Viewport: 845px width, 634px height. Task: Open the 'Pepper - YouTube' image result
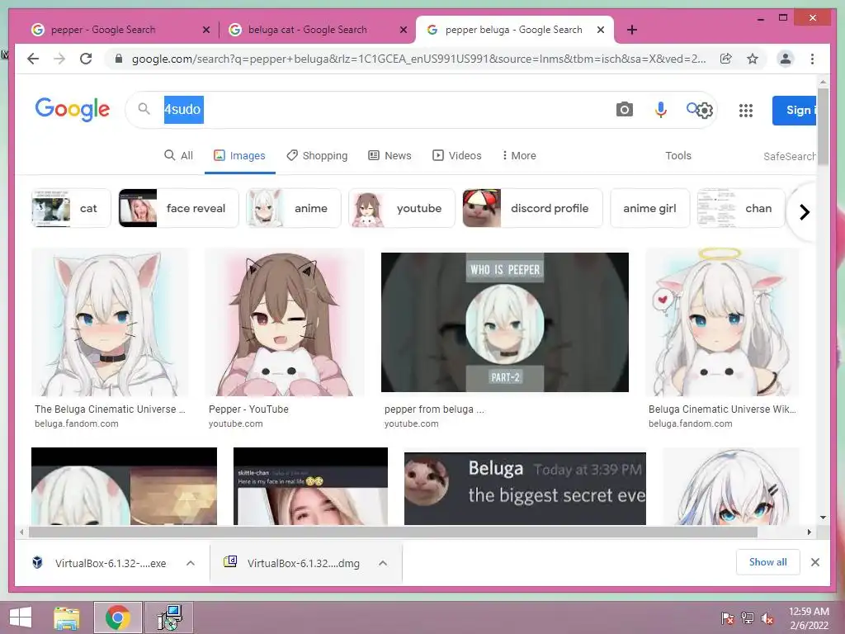pos(285,323)
